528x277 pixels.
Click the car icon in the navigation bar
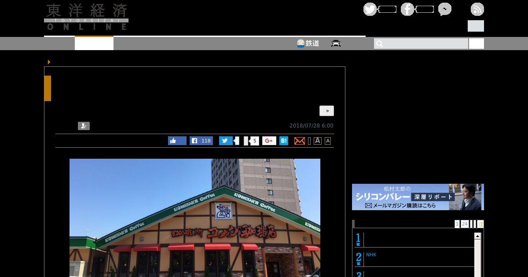[x=336, y=44]
